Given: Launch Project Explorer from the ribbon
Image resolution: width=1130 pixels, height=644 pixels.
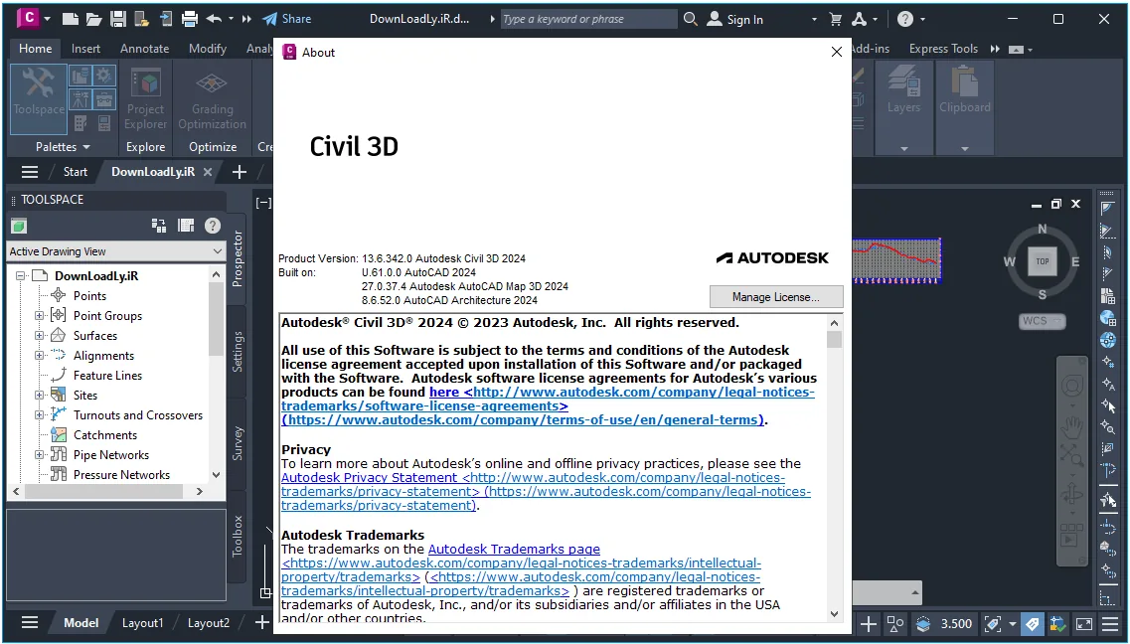Looking at the screenshot, I should click(145, 98).
